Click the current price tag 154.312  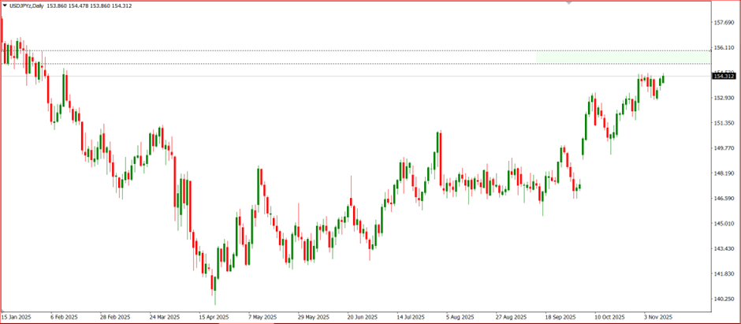pos(724,76)
